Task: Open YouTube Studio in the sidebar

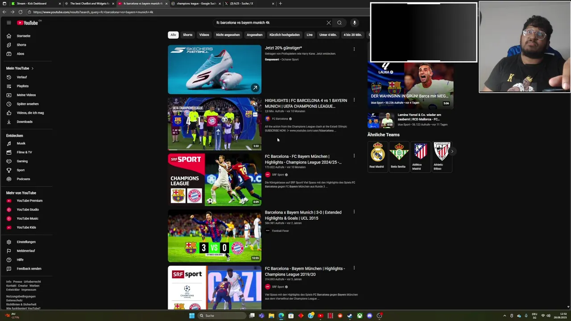Action: 28,210
